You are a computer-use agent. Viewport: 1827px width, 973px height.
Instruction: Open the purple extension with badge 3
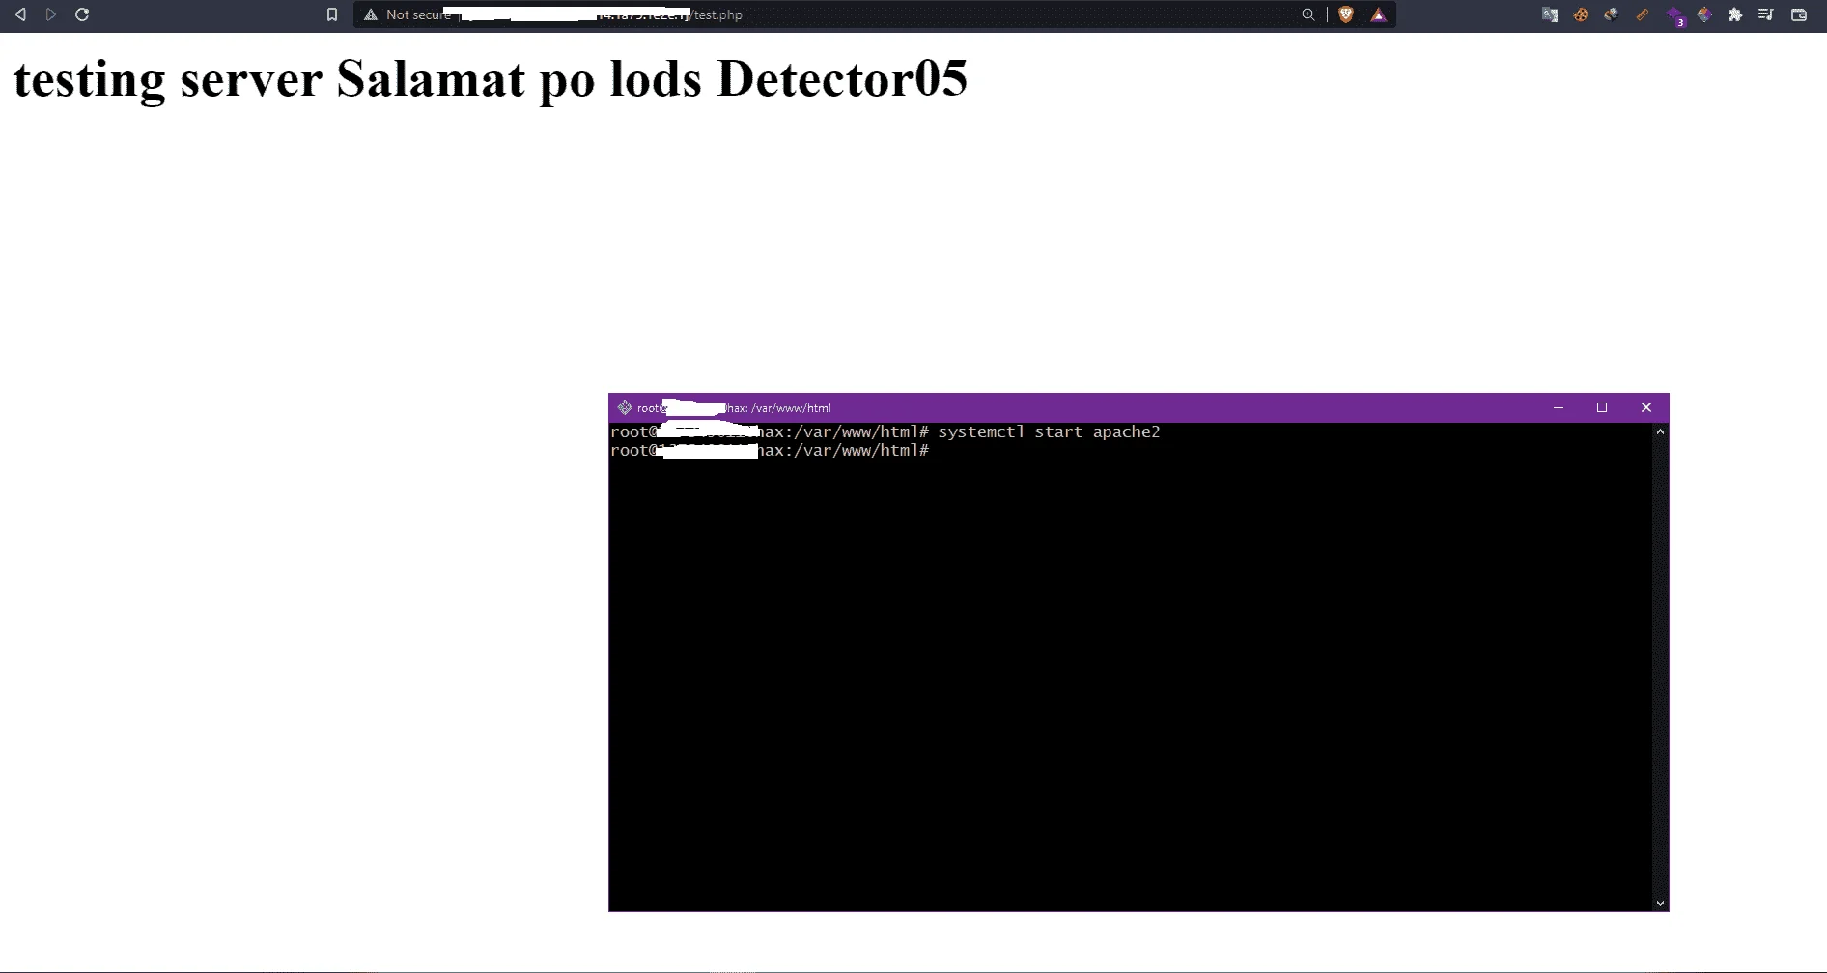pos(1675,15)
